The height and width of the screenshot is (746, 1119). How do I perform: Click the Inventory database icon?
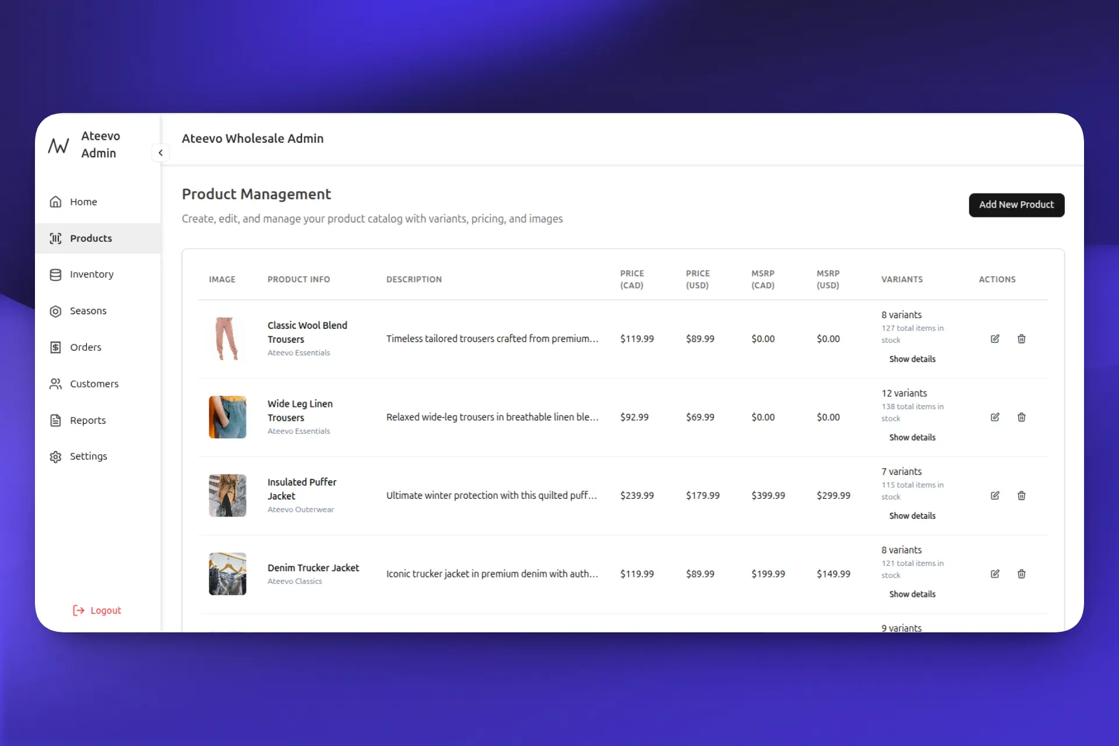[x=55, y=275]
